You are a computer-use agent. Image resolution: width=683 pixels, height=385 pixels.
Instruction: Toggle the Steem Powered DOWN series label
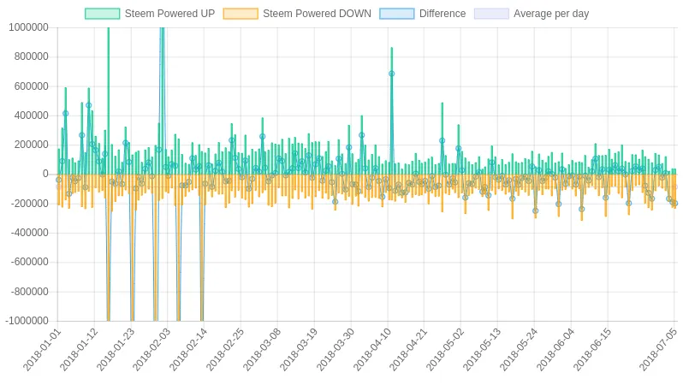tap(317, 14)
